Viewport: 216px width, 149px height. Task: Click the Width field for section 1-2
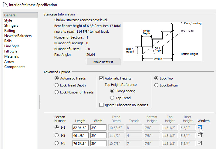[x=98, y=135]
